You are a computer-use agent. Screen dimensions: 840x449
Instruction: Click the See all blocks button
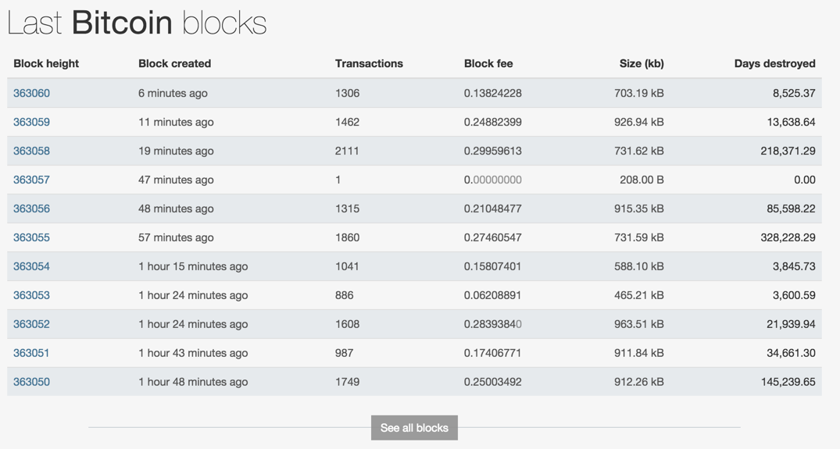[x=414, y=428]
